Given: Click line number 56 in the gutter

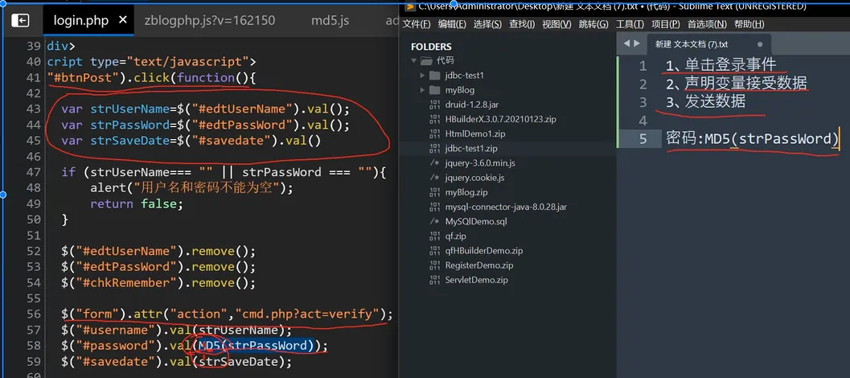Looking at the screenshot, I should click(x=33, y=314).
